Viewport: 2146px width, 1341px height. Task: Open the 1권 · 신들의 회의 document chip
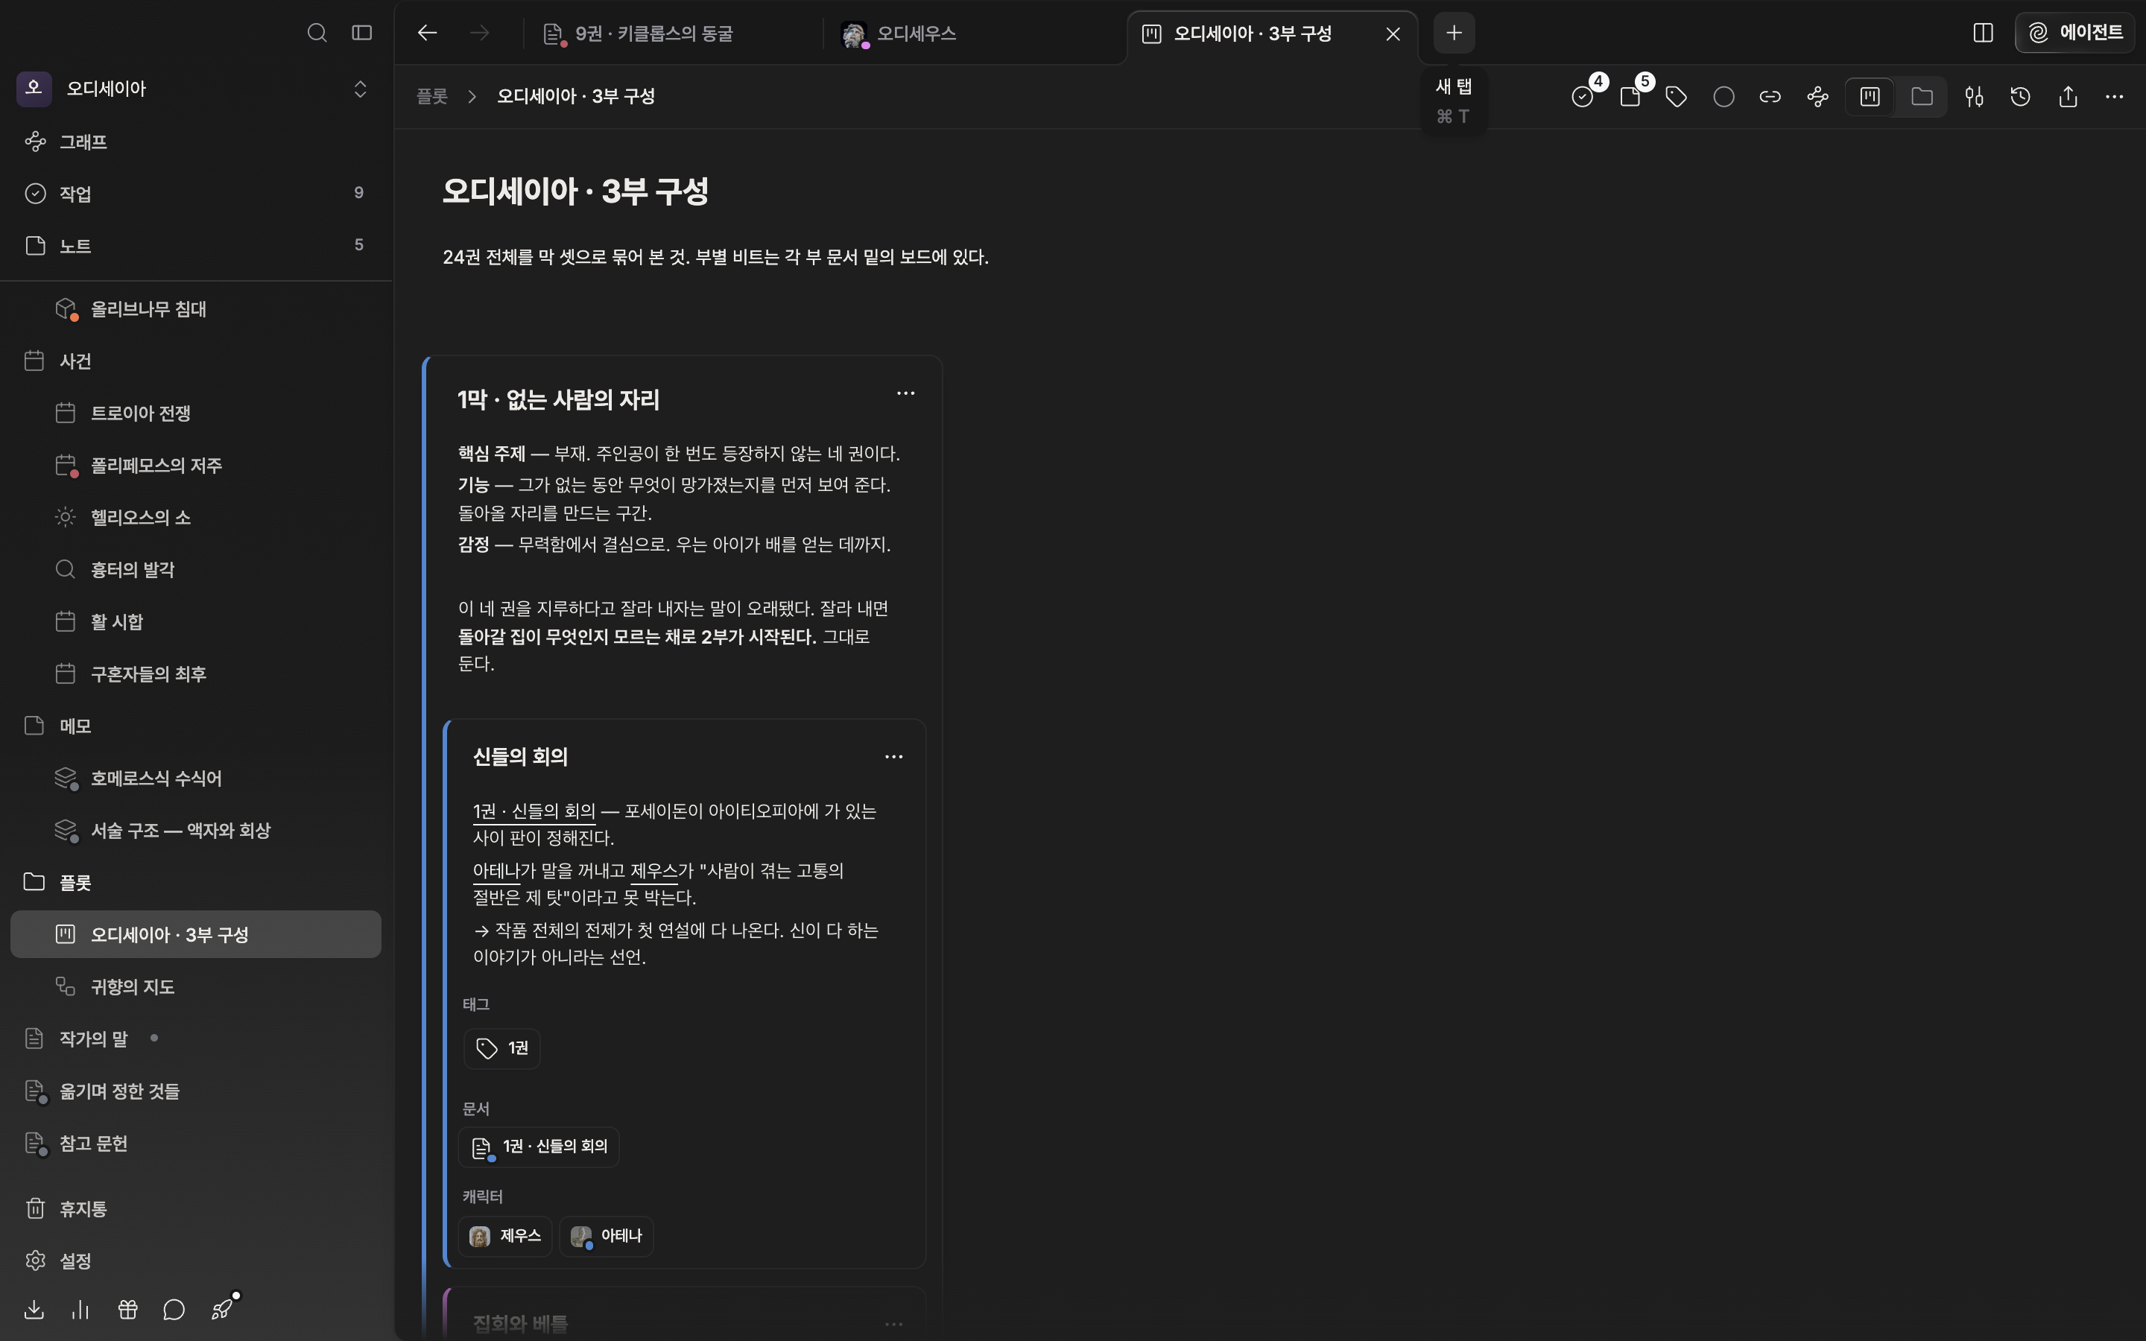click(x=539, y=1147)
